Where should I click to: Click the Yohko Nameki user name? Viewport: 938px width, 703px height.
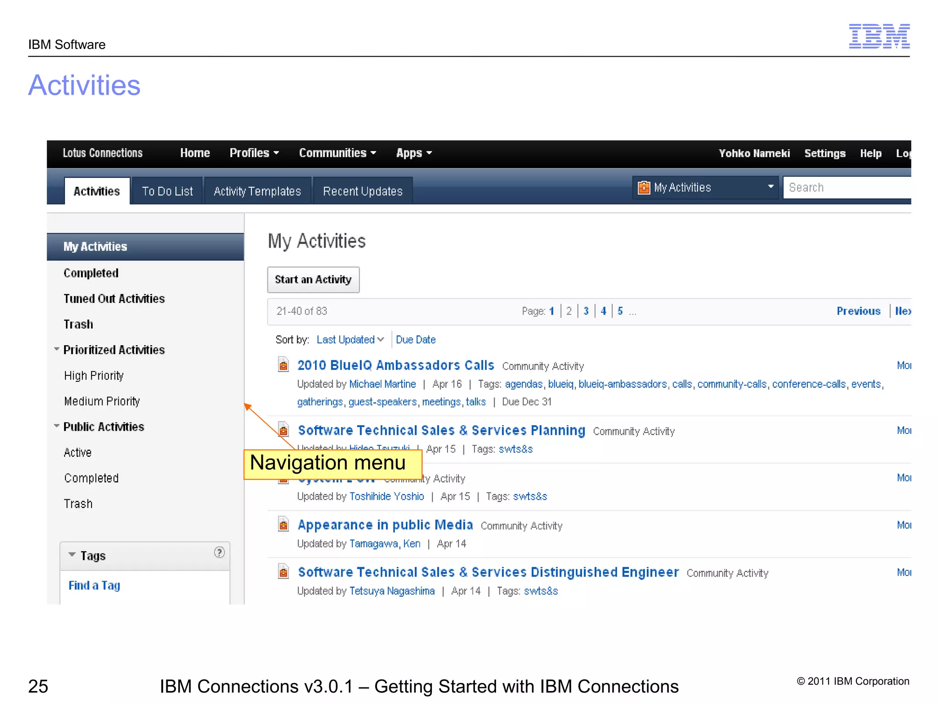coord(754,153)
